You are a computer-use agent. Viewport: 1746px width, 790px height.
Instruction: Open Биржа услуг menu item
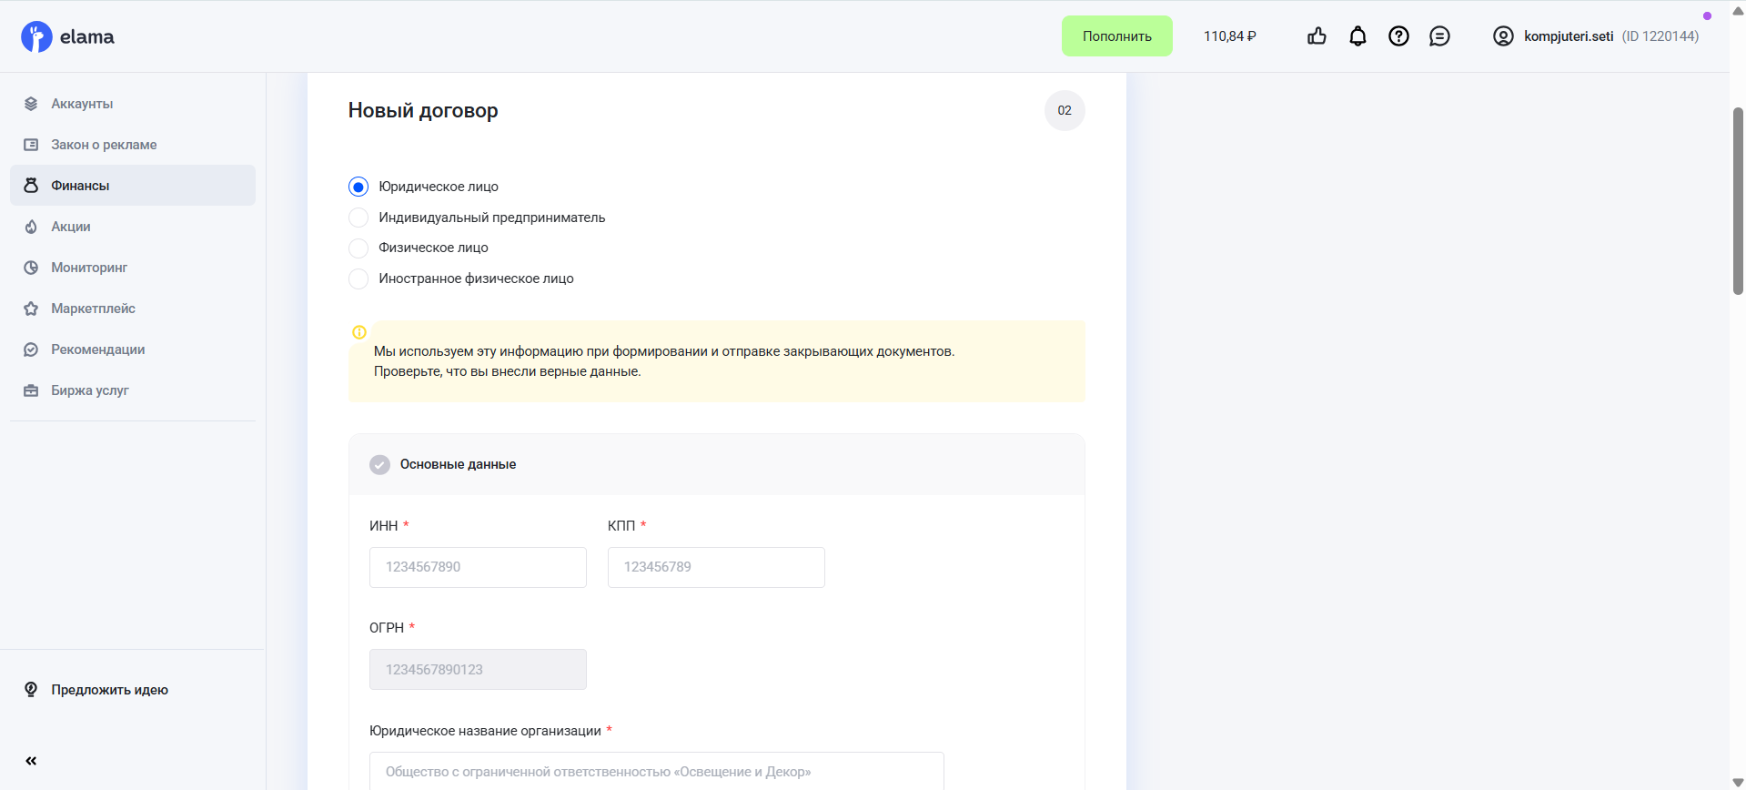[133, 390]
